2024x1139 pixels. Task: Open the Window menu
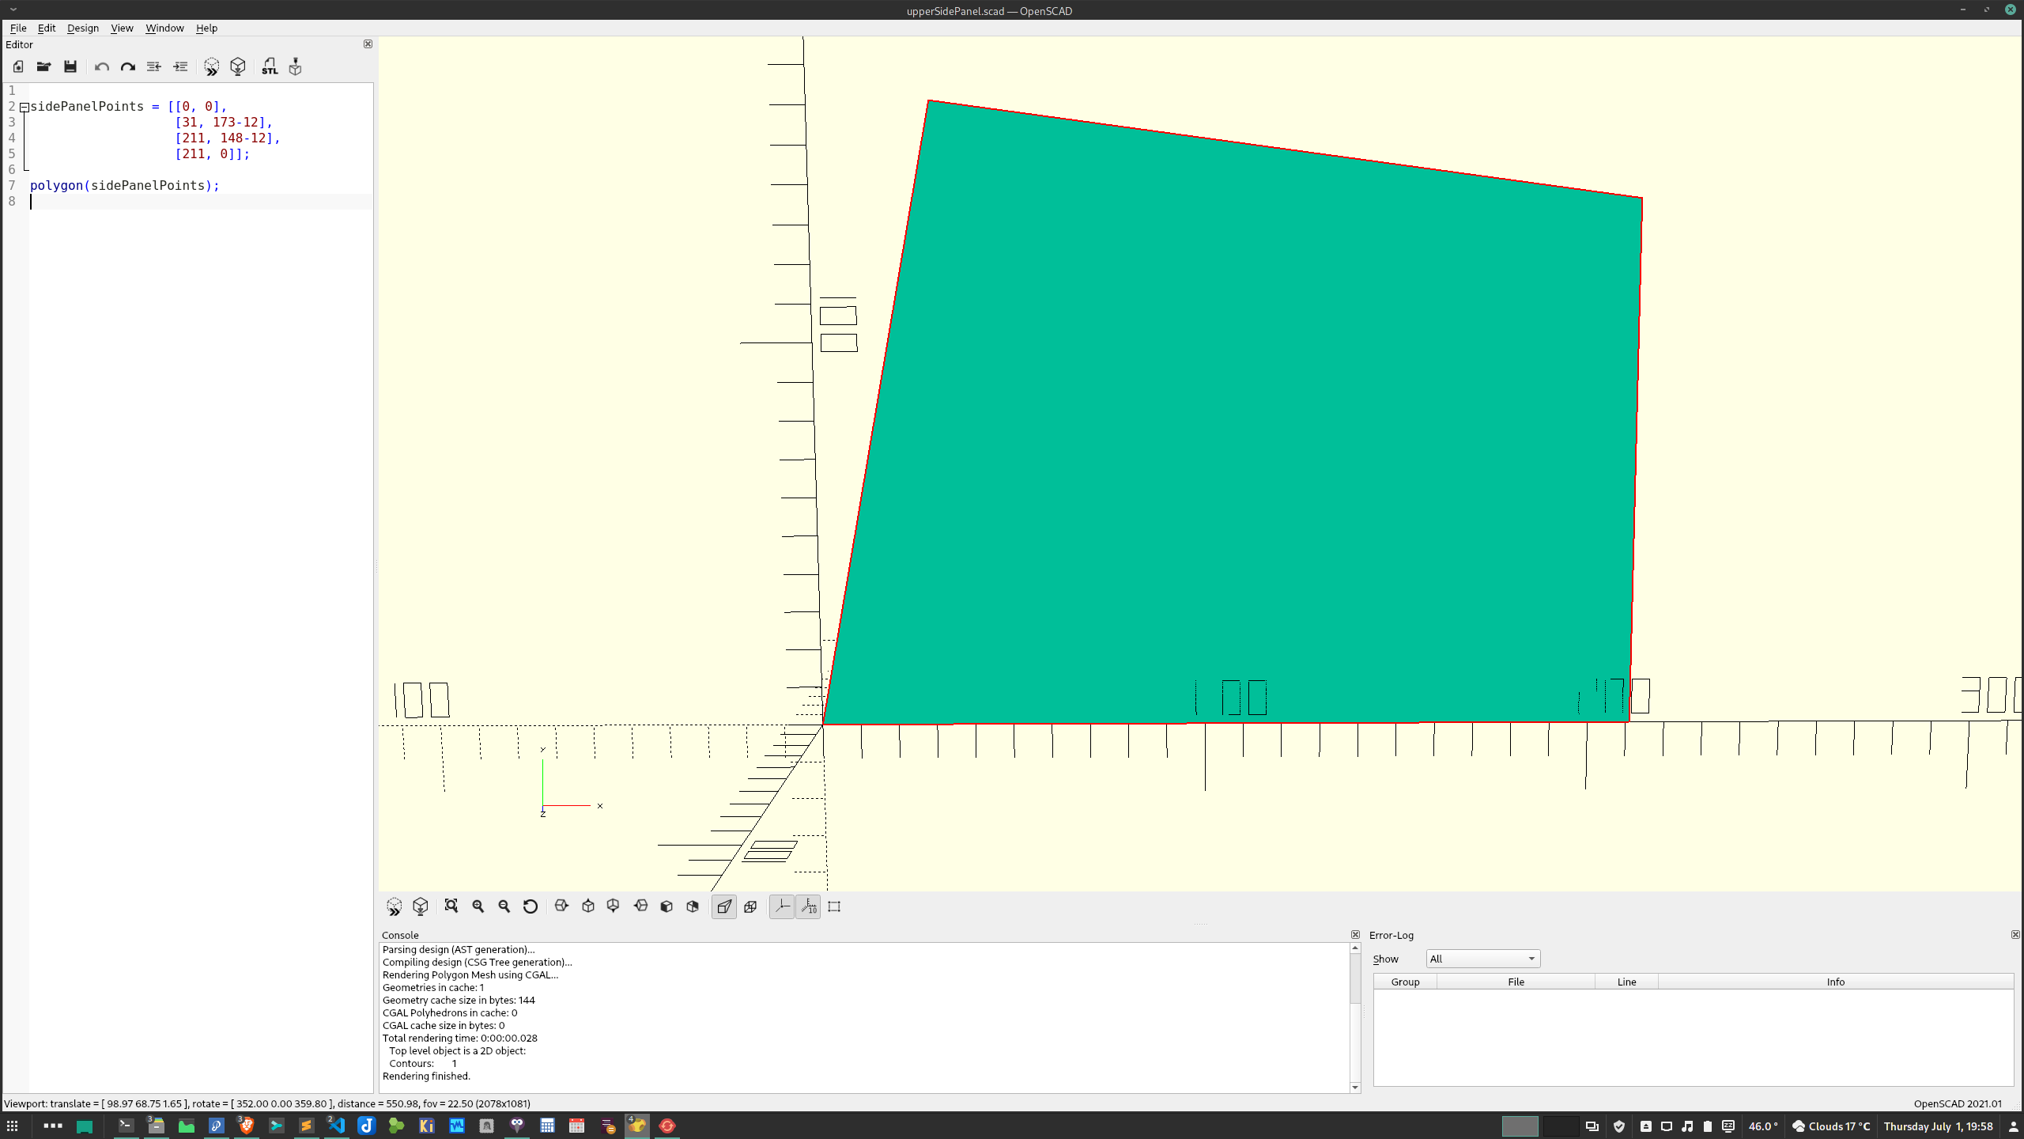(x=164, y=28)
